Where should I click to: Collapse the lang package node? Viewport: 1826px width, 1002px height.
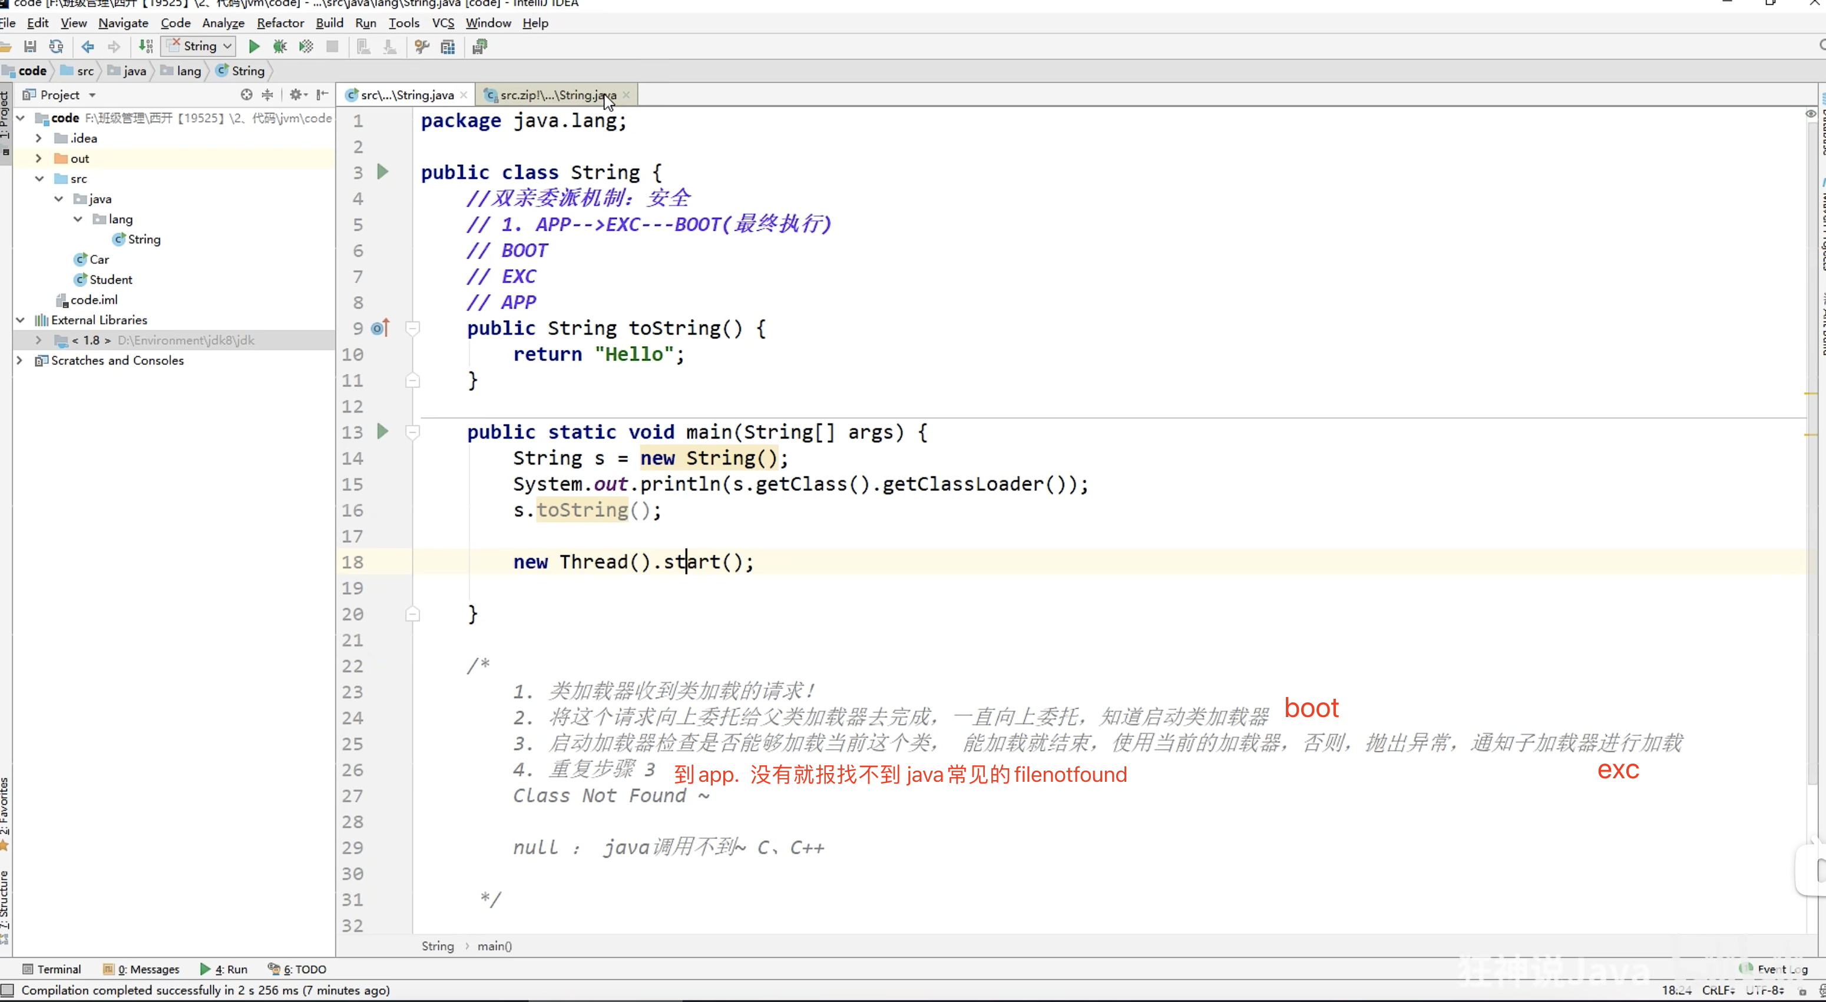tap(78, 219)
